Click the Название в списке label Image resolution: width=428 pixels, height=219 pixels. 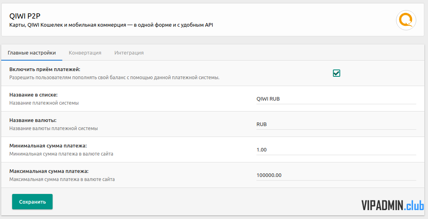34,95
